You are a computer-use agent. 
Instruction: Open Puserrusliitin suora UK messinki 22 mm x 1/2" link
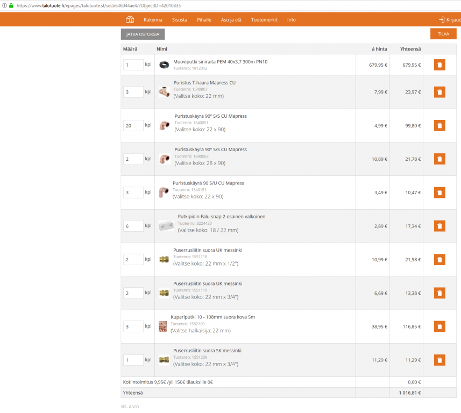[208, 250]
